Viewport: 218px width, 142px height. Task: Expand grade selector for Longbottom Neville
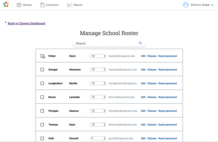[98, 83]
